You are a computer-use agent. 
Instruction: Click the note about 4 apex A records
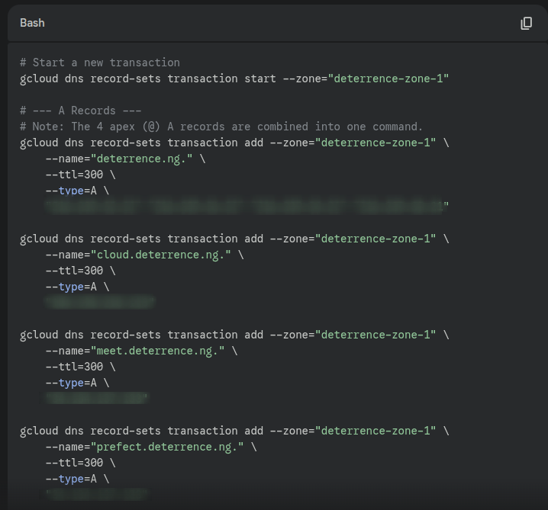point(221,127)
